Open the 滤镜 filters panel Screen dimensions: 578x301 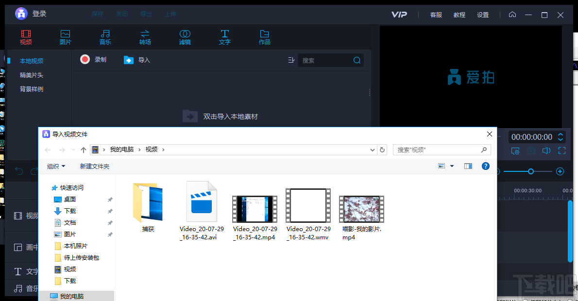[x=185, y=37]
